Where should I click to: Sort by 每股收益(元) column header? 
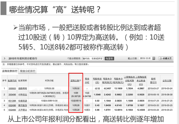tap(97, 81)
